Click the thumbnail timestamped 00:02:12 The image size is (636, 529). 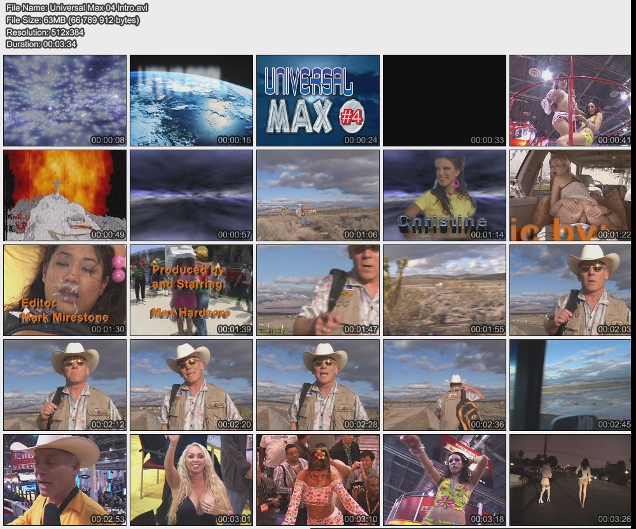coord(64,385)
